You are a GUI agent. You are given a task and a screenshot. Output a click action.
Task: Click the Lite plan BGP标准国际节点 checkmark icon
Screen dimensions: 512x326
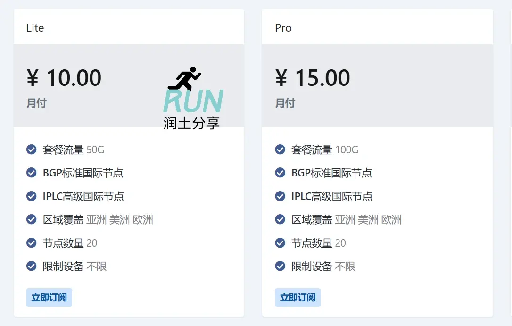point(32,173)
